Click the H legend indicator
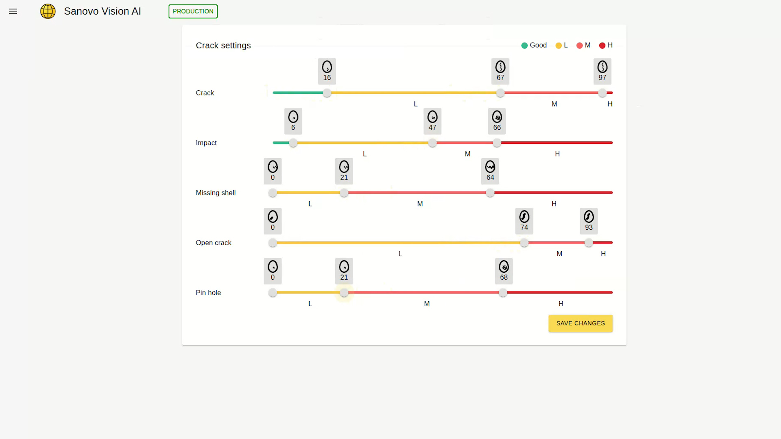Image resolution: width=781 pixels, height=439 pixels. (602, 45)
